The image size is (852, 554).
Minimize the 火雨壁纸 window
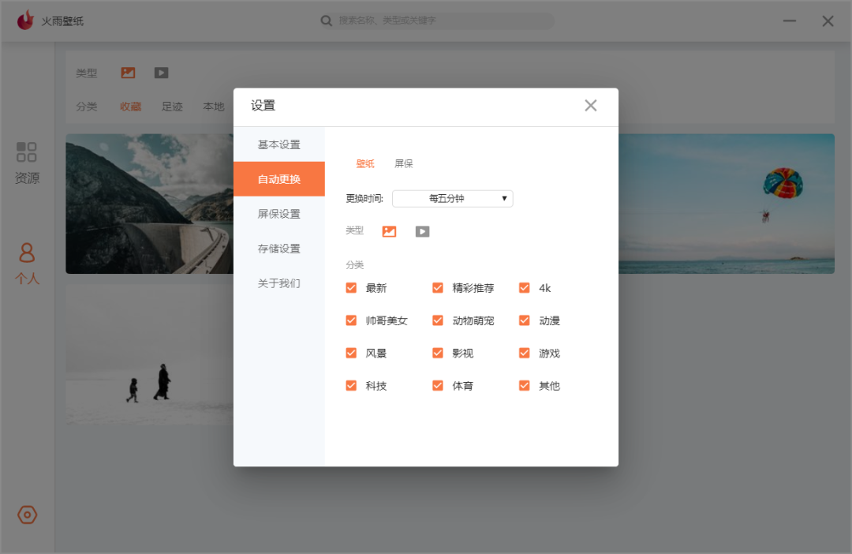click(x=790, y=21)
